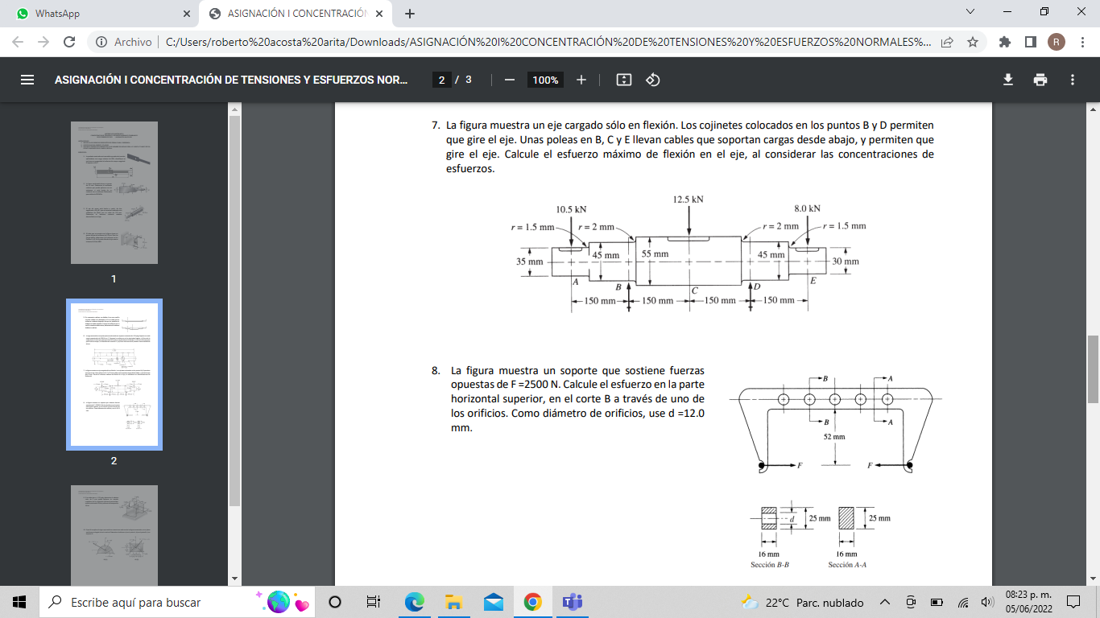Screen dimensions: 1100x618
Task: Click the file info icon beside Archivo
Action: (101, 42)
